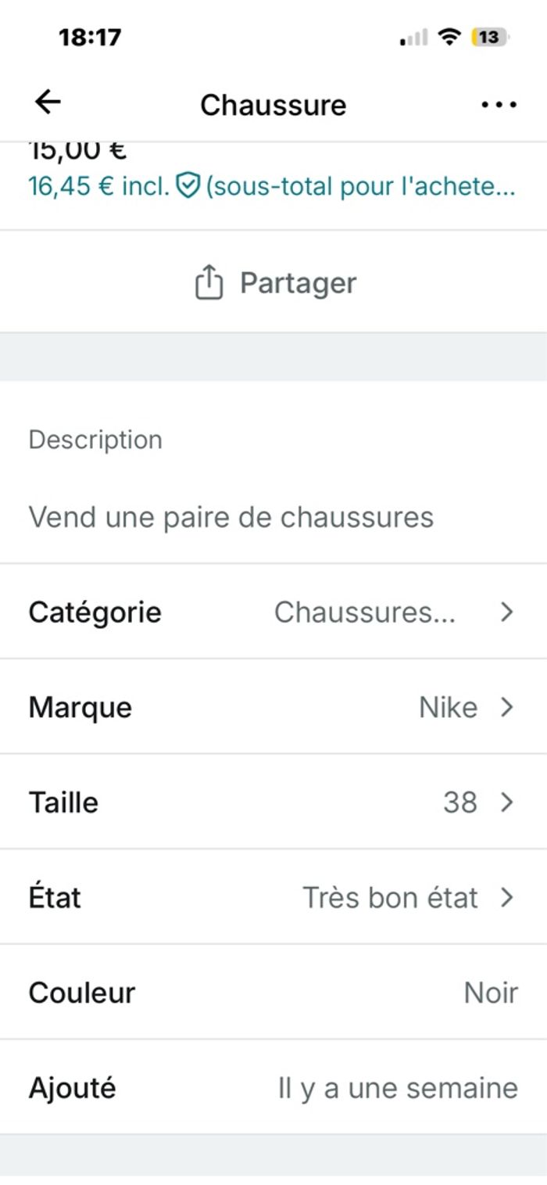Select the Nike brand value

[448, 707]
